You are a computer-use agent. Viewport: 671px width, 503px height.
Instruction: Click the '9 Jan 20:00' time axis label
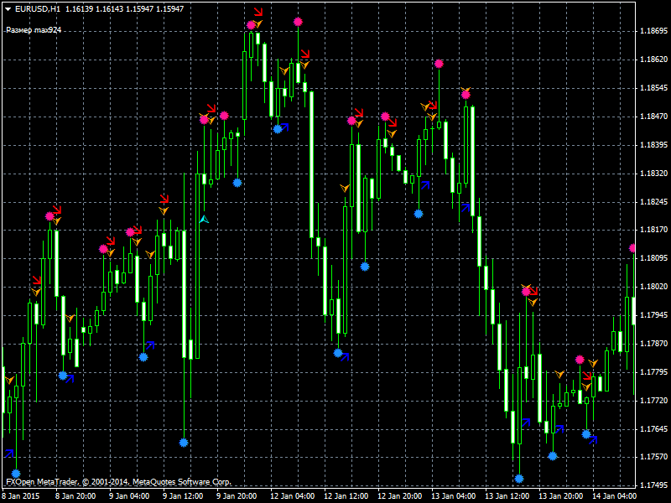pyautogui.click(x=237, y=496)
